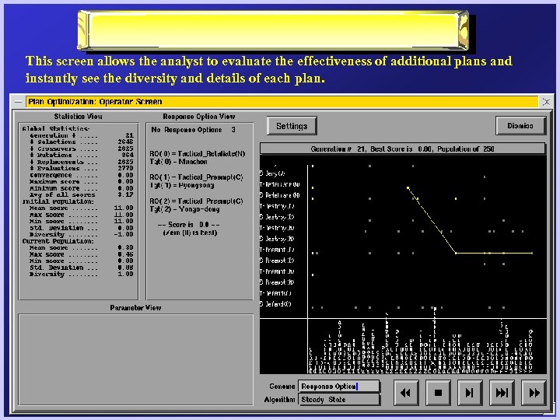The height and width of the screenshot is (420, 560).
Task: Click the yellow line's bend point in plot
Action: point(456,253)
